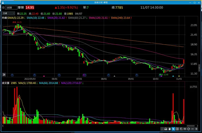This screenshot has height=133, width=202.
Task: Click the 月 marker near 09/01
Action: coord(137,75)
